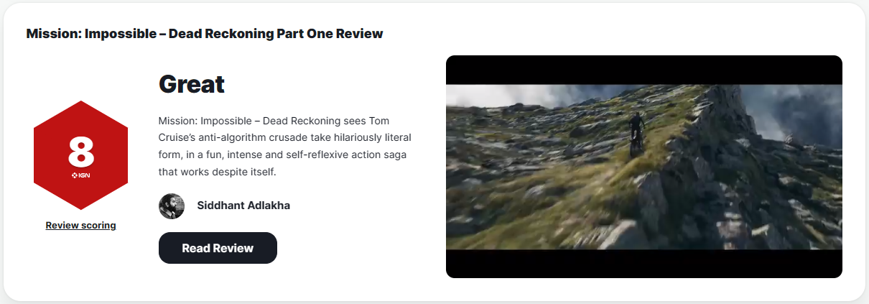Open the Siddhant Adlakha author name link
The image size is (869, 304).
coord(243,206)
